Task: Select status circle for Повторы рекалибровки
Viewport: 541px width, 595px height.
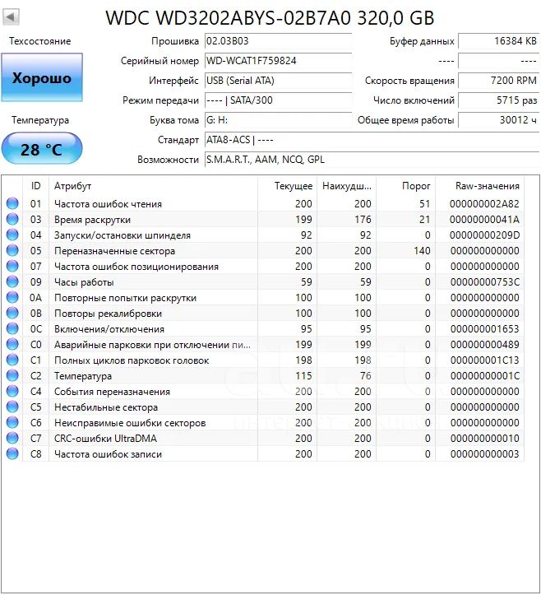Action: coord(12,313)
